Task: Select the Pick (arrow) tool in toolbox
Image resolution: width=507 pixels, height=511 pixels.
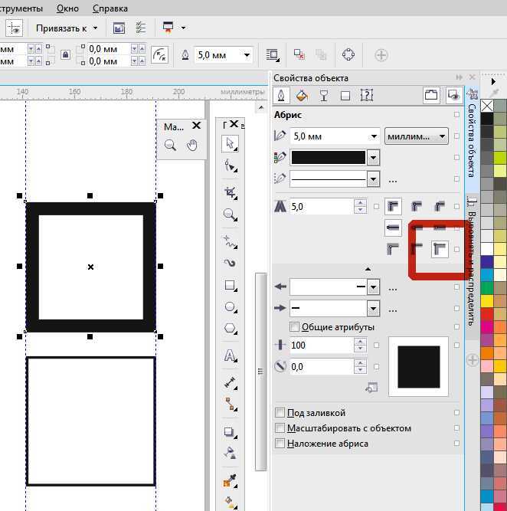Action: coord(230,143)
